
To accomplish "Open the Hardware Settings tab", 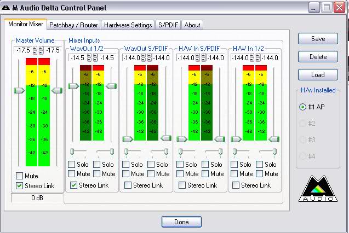I will [128, 25].
